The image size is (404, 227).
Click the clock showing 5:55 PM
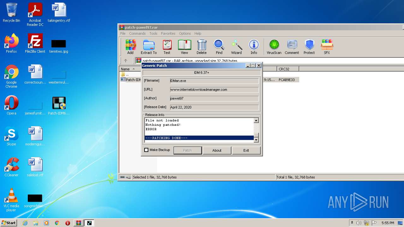coord(388,223)
